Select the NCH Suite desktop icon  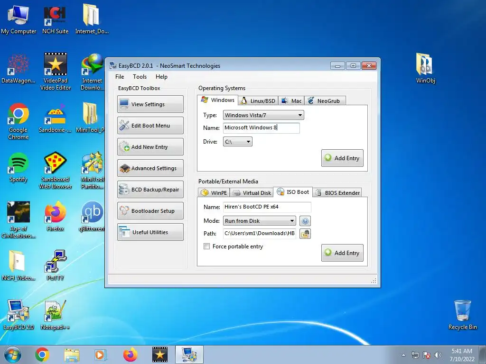[x=55, y=20]
